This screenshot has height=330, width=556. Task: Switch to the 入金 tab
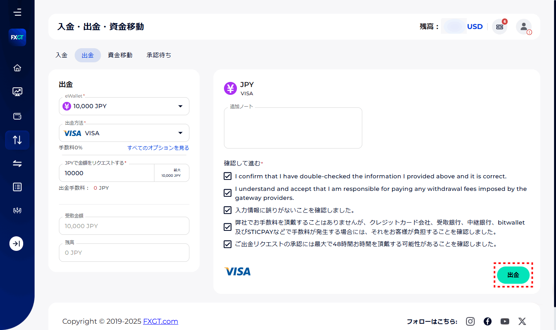click(61, 55)
